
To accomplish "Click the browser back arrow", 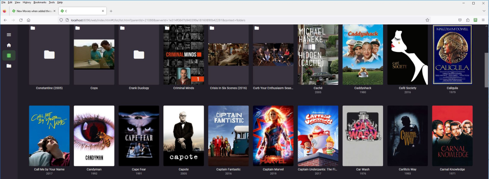I will tap(5, 20).
